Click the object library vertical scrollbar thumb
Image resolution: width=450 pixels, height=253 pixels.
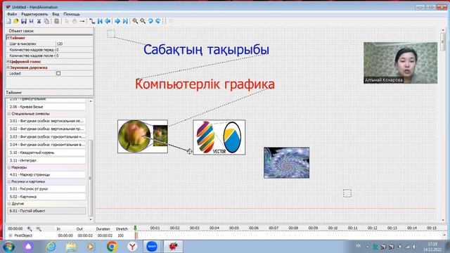click(x=90, y=178)
